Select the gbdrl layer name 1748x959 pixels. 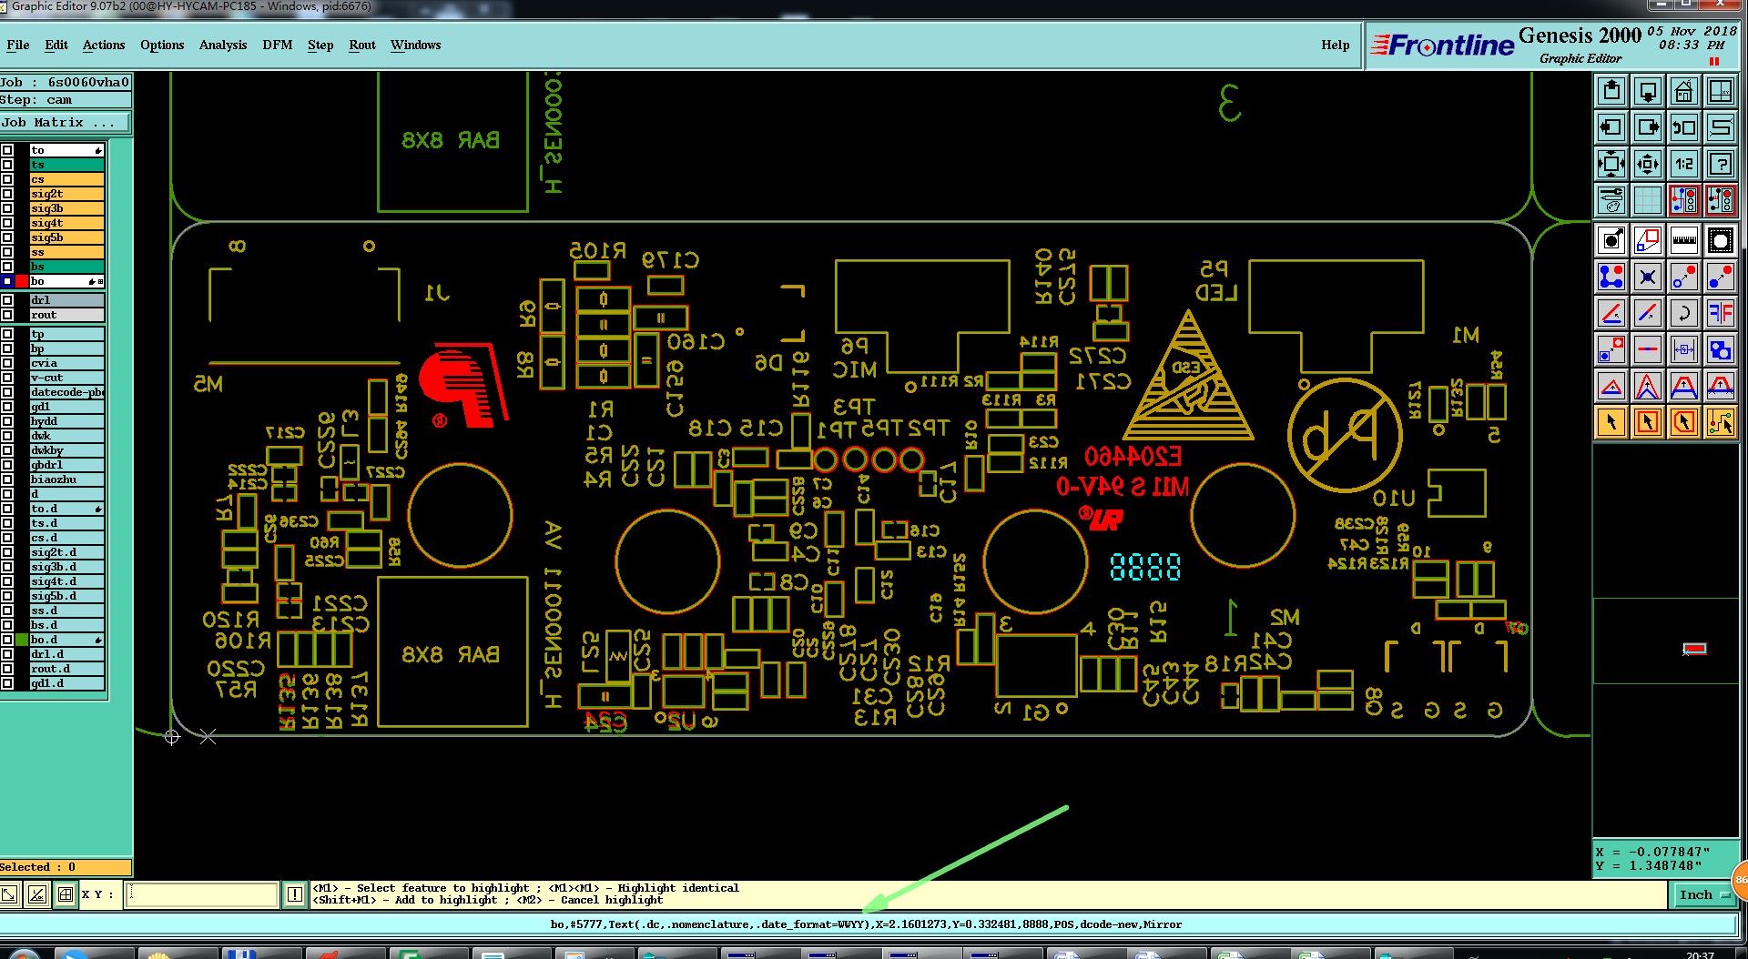(67, 465)
